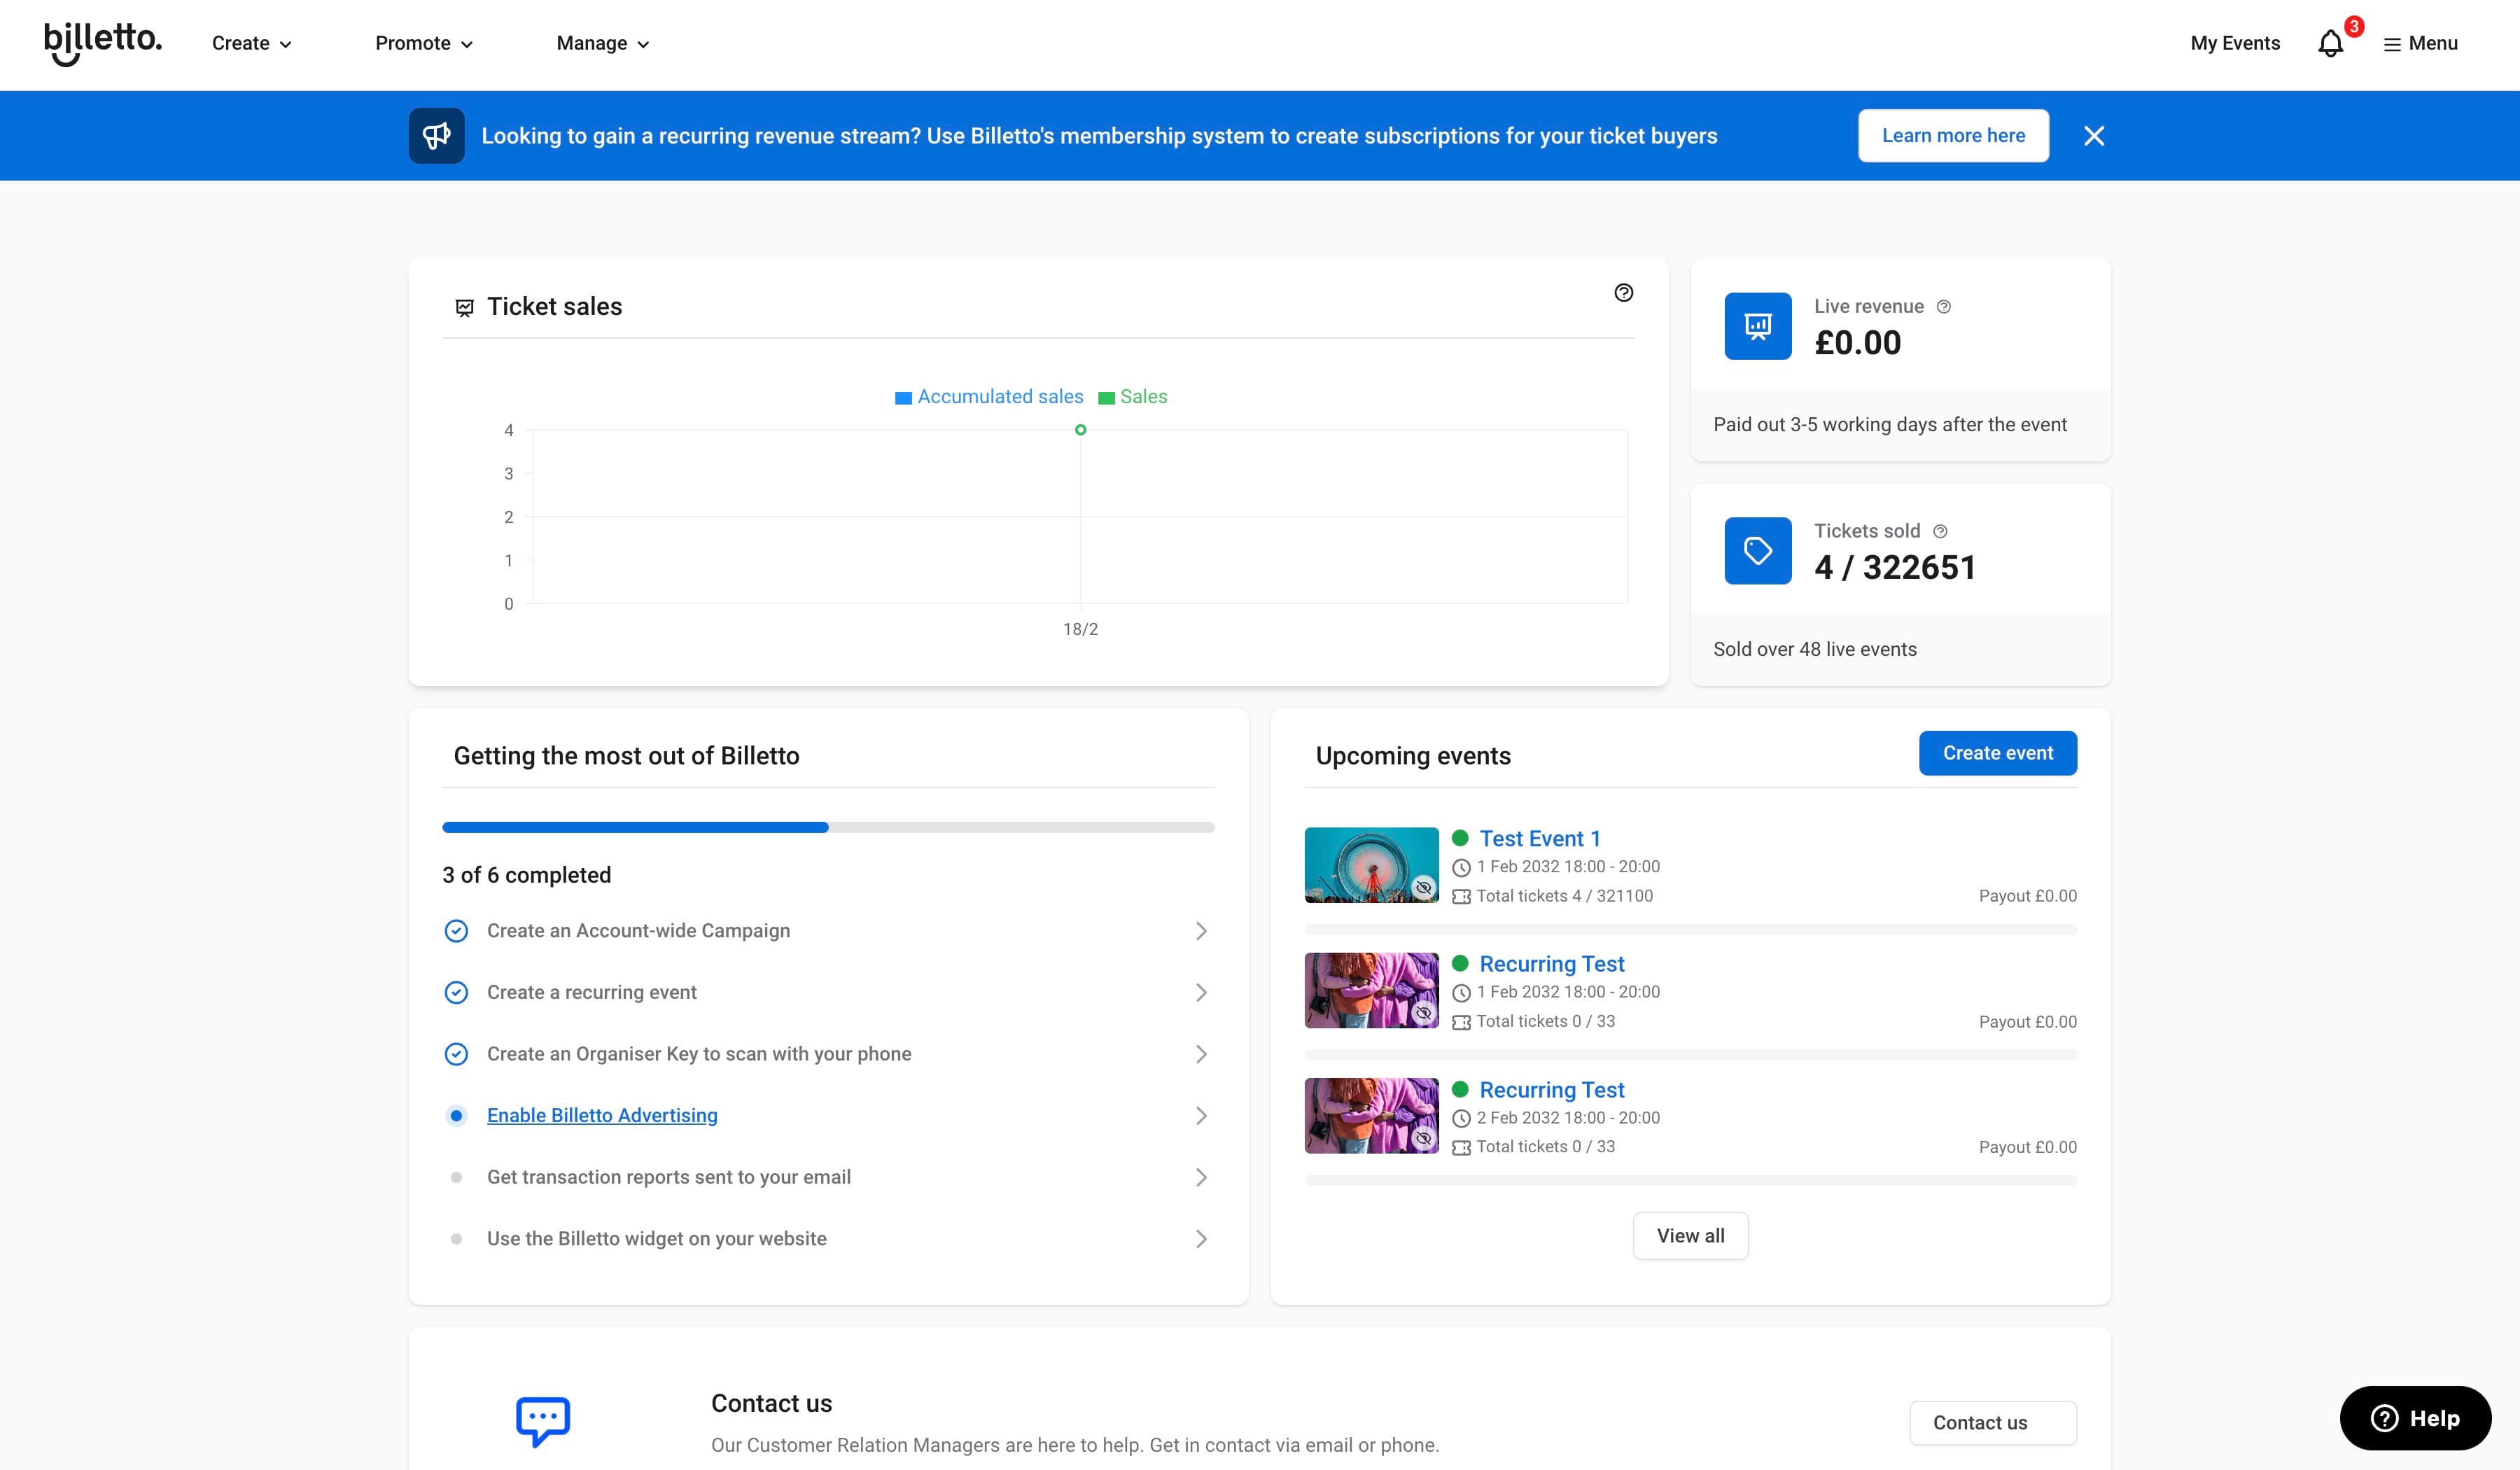The image size is (2520, 1470).
Task: Expand Create a recurring event chevron
Action: point(1201,993)
